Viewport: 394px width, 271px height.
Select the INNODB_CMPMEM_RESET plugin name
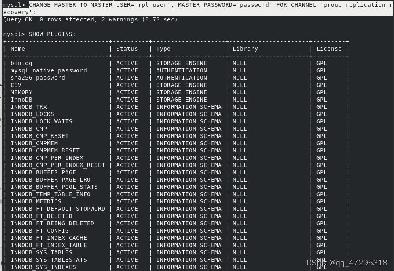pos(45,151)
